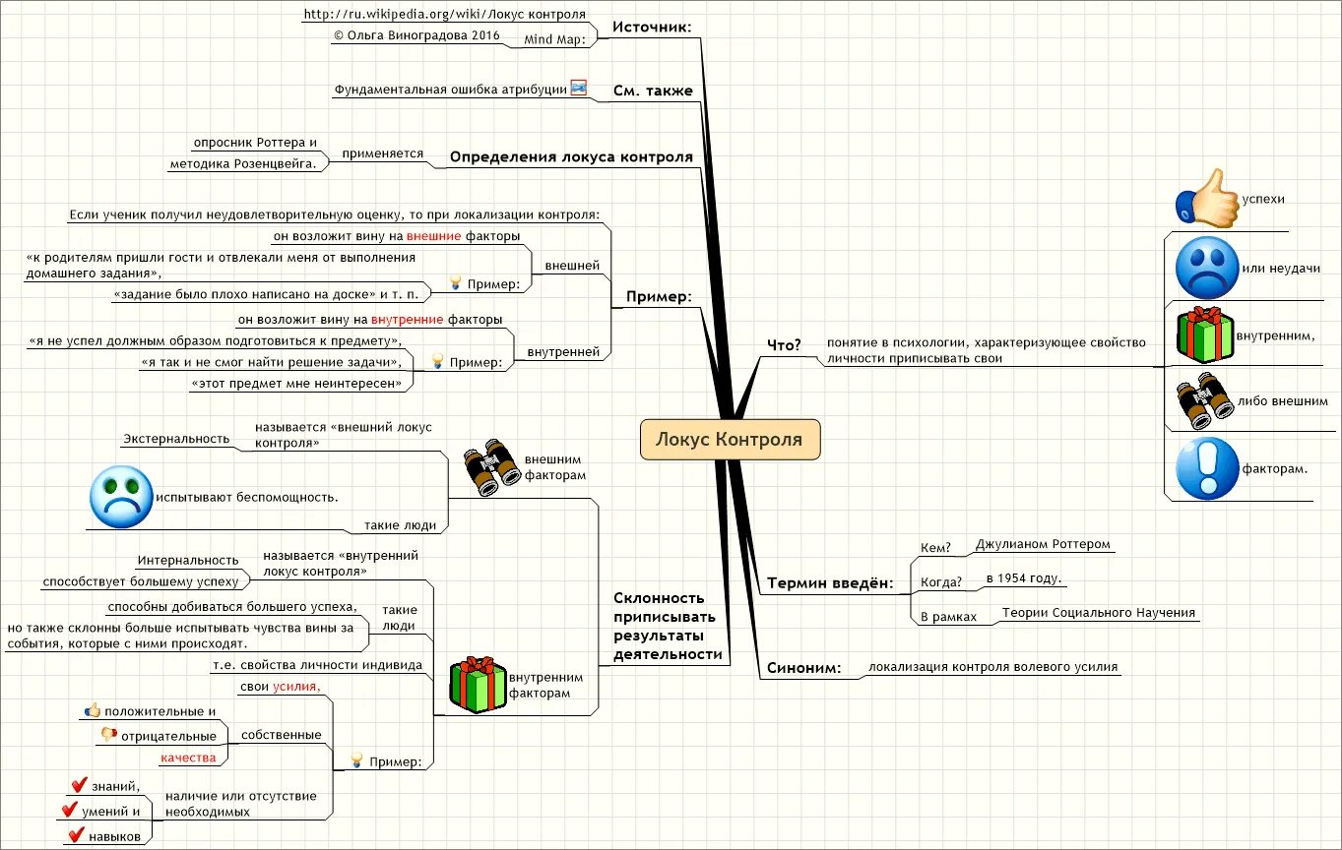The image size is (1342, 850).
Task: Click the lightbulb icon in the внешней Пример branch
Action: pyautogui.click(x=456, y=282)
